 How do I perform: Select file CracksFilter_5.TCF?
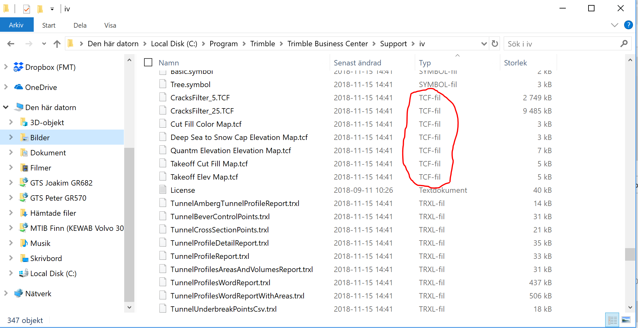click(x=200, y=98)
